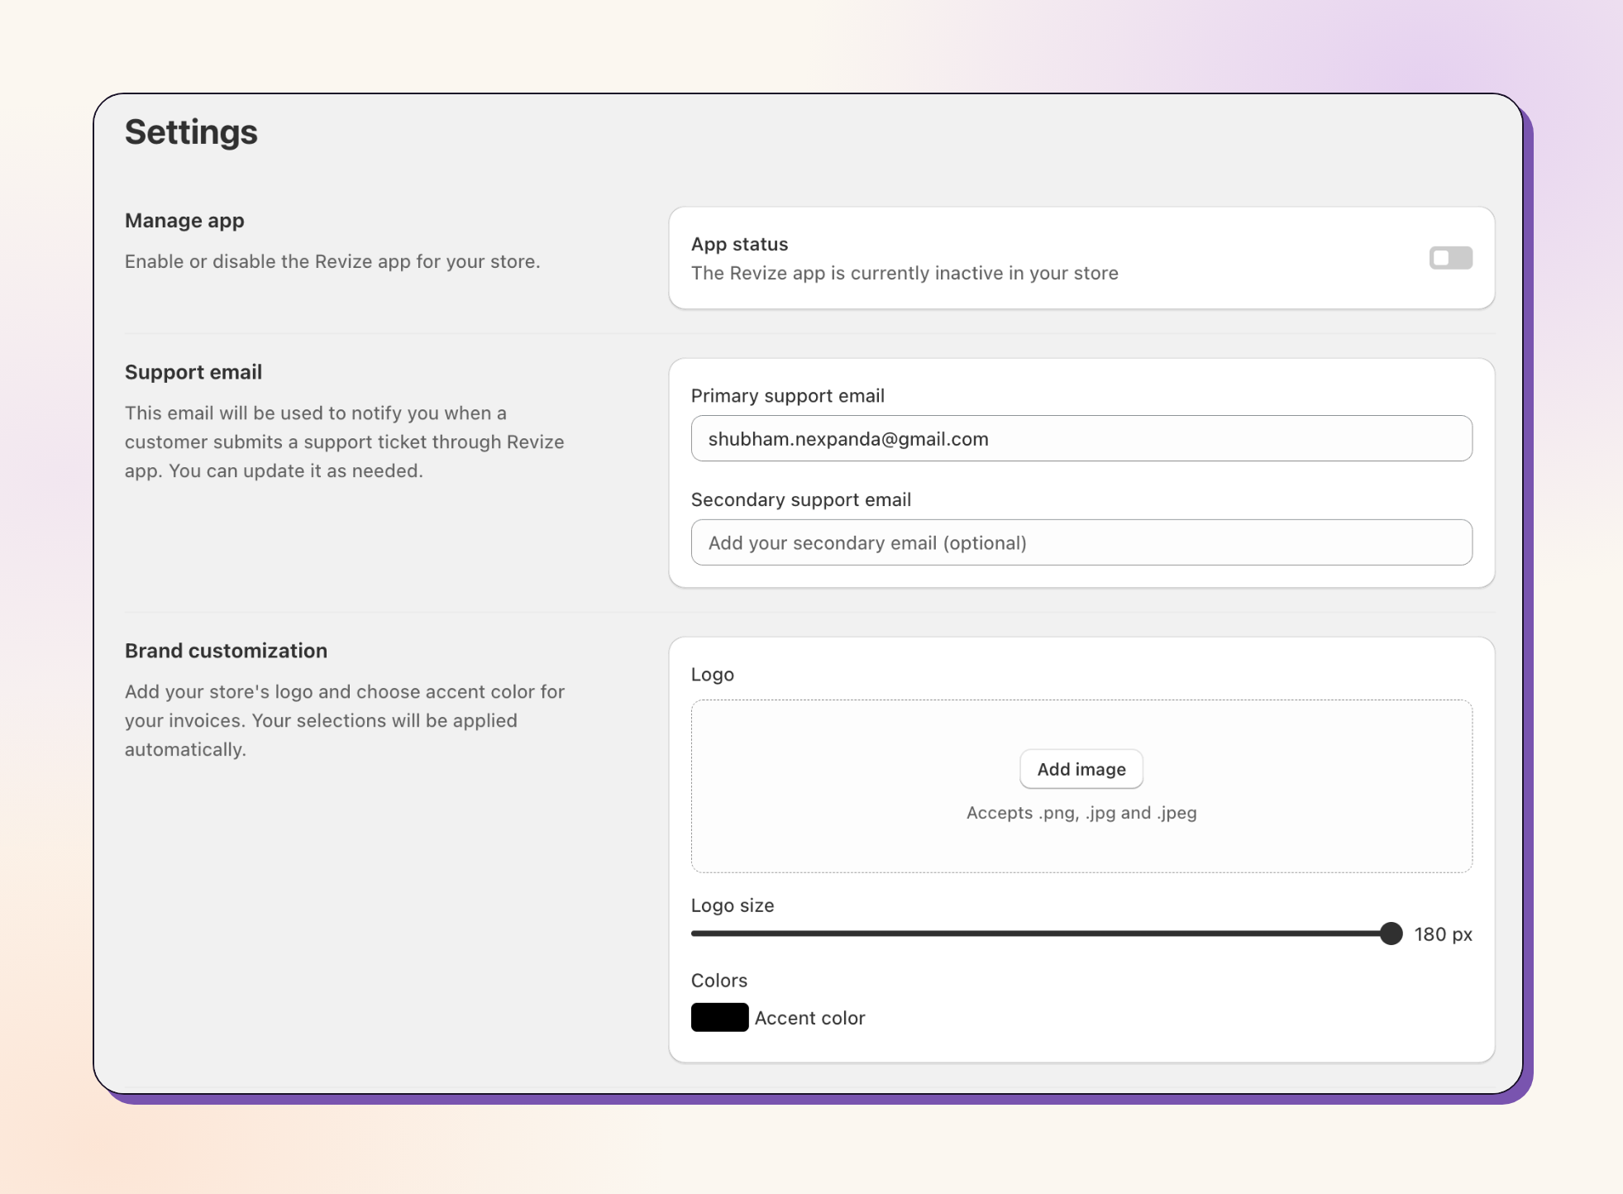Focus the Secondary support email field
1623x1194 pixels.
(x=1081, y=542)
